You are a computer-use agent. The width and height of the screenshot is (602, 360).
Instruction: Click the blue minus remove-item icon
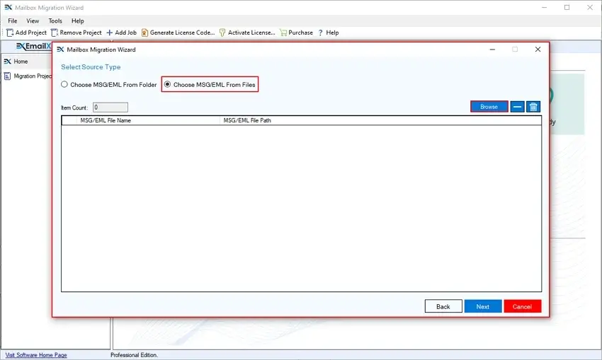click(x=517, y=107)
